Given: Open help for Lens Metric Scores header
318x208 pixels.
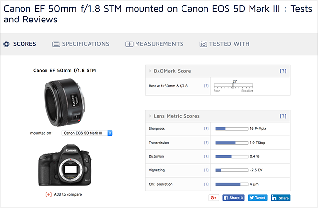Looking at the screenshot, I should 283,116.
